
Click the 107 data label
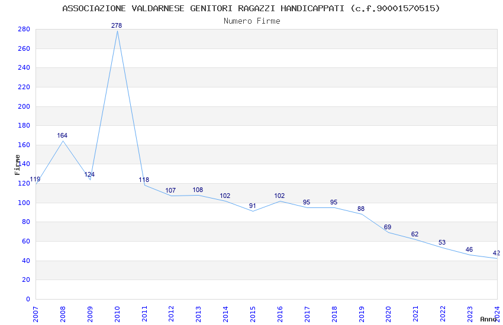170,190
